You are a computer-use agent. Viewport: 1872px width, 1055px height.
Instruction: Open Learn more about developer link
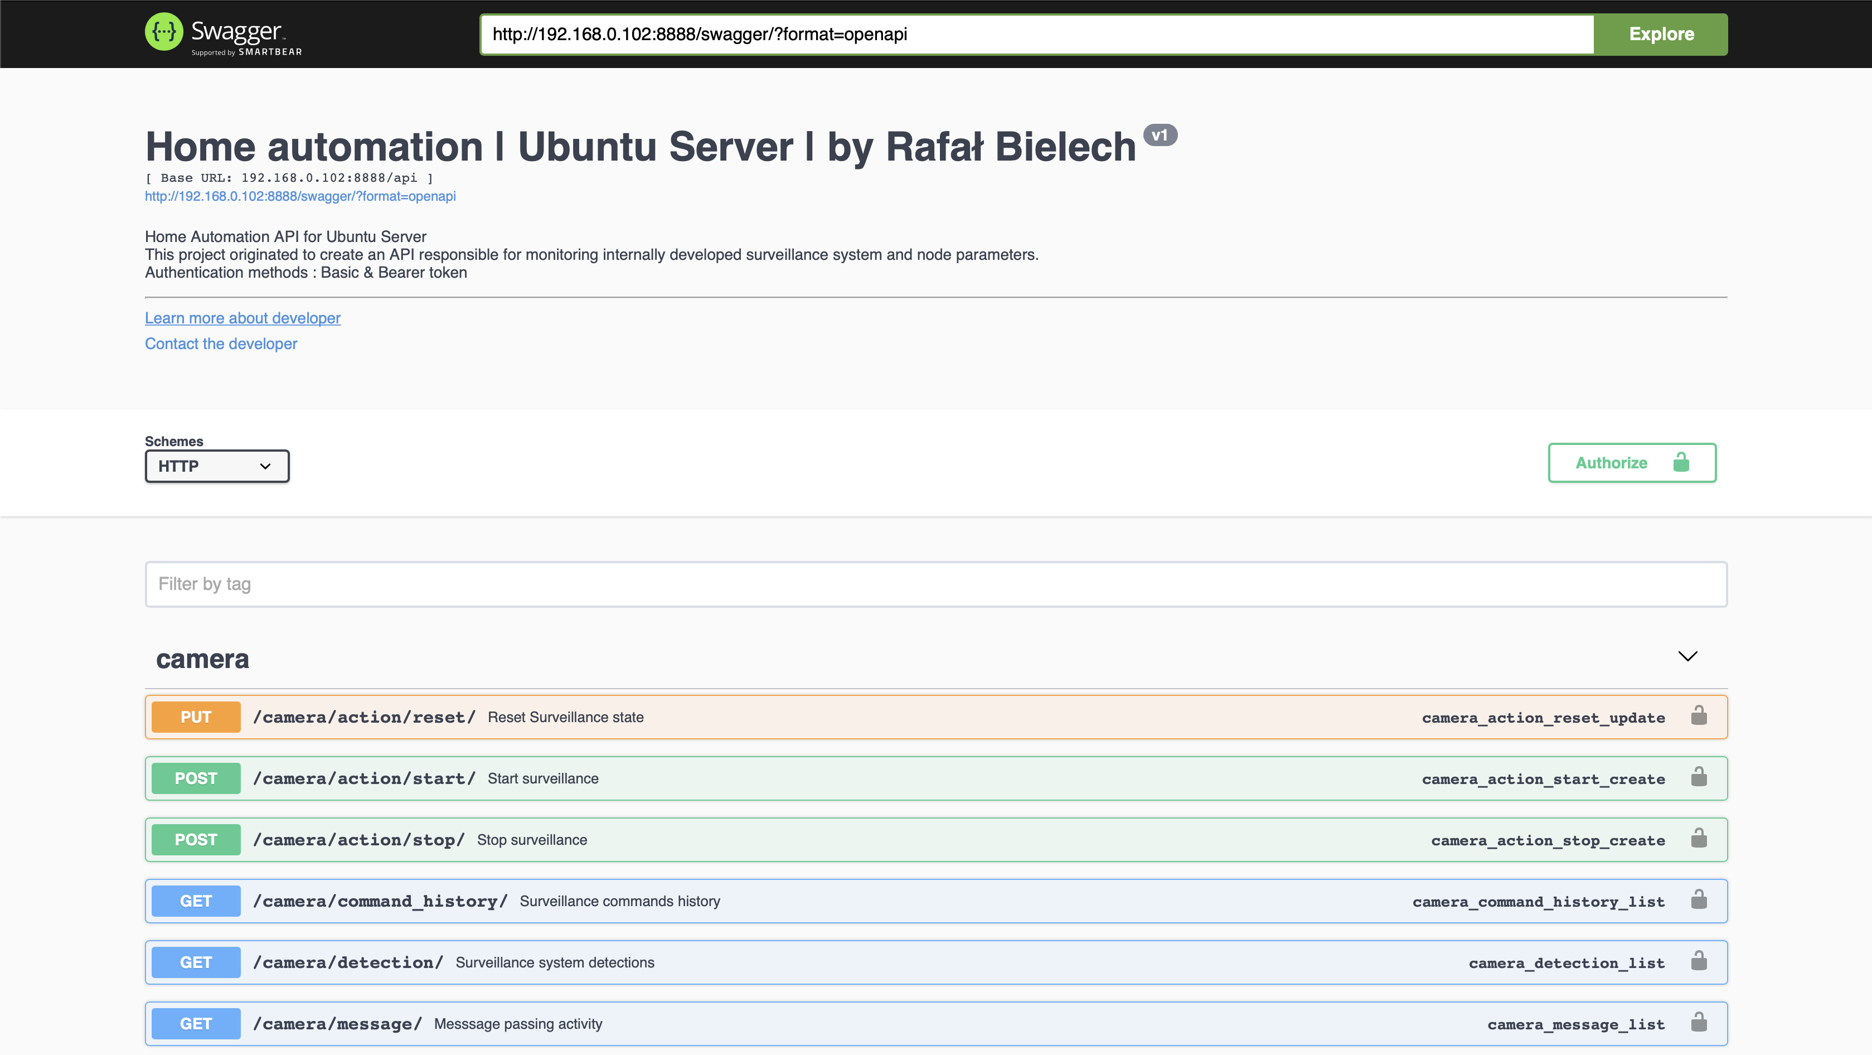[x=243, y=318]
